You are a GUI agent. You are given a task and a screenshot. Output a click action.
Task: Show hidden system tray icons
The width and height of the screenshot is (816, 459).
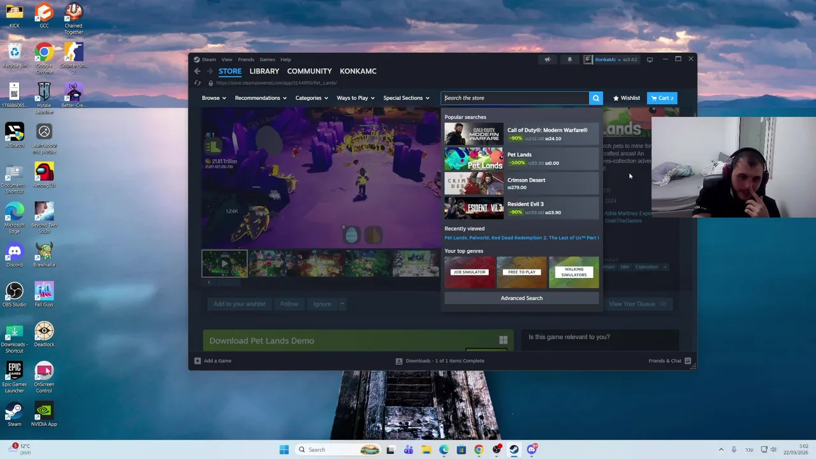click(x=721, y=449)
